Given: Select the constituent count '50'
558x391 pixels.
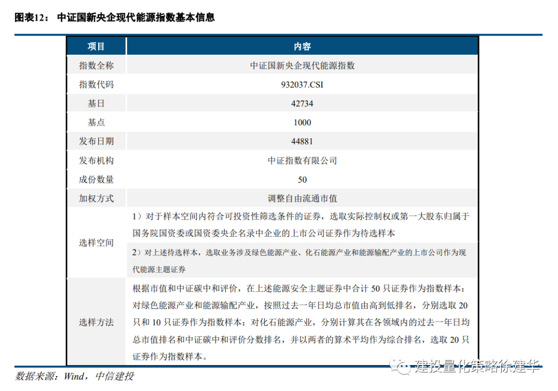Looking at the screenshot, I should coord(302,180).
